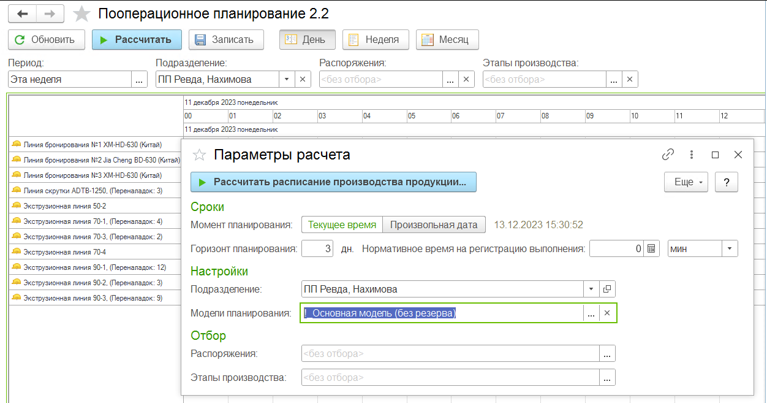Open Этапы производства selection in main filter
The height and width of the screenshot is (403, 767).
tap(614, 79)
